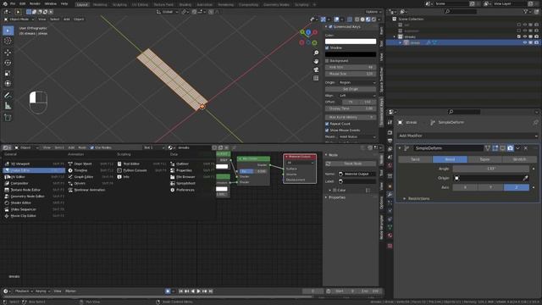Toggle Screencast Keys checkbox

(330, 26)
